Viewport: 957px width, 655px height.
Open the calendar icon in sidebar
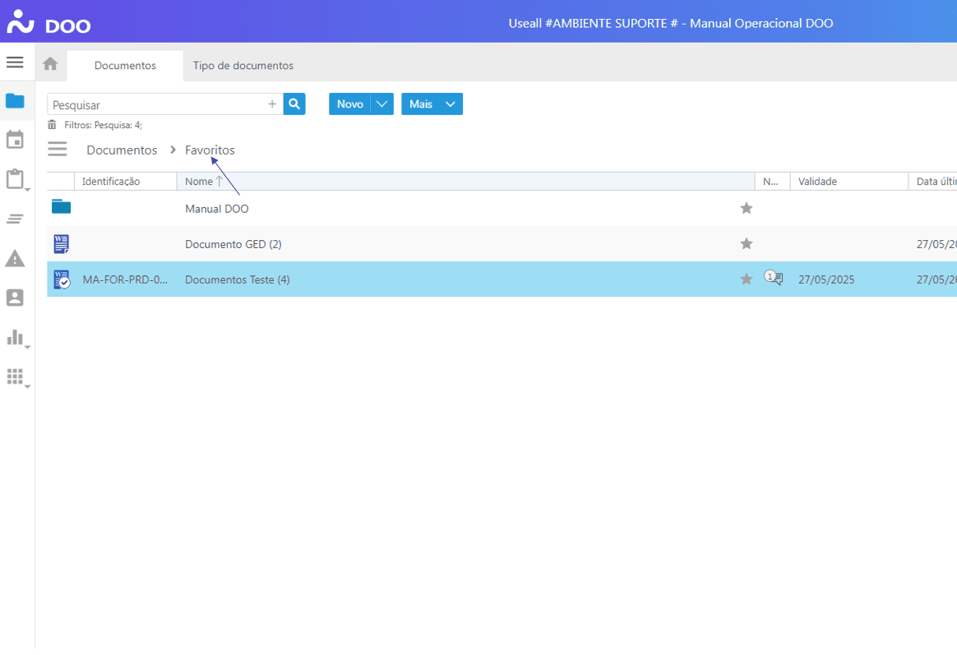click(x=15, y=140)
